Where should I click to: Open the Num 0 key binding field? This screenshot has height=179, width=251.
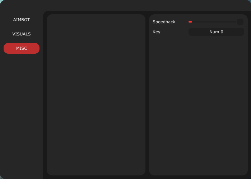(216, 32)
